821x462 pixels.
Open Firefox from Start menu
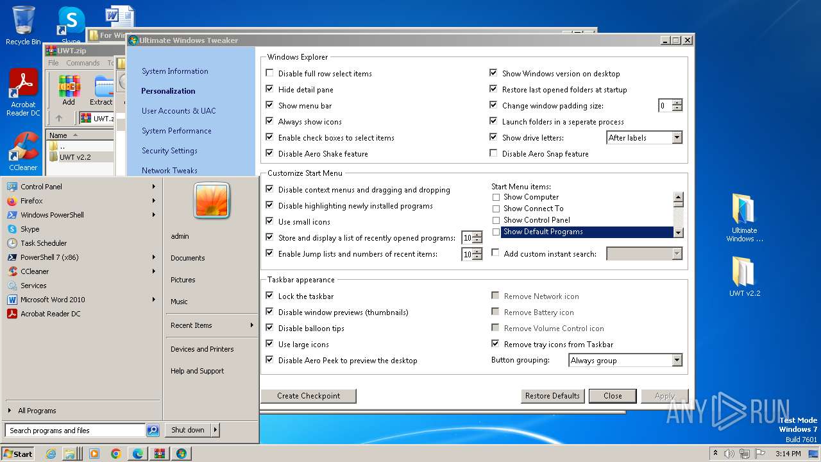(31, 201)
